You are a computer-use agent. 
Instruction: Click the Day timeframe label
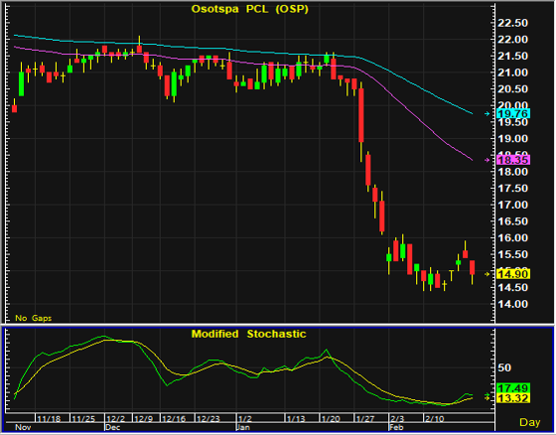click(x=530, y=422)
